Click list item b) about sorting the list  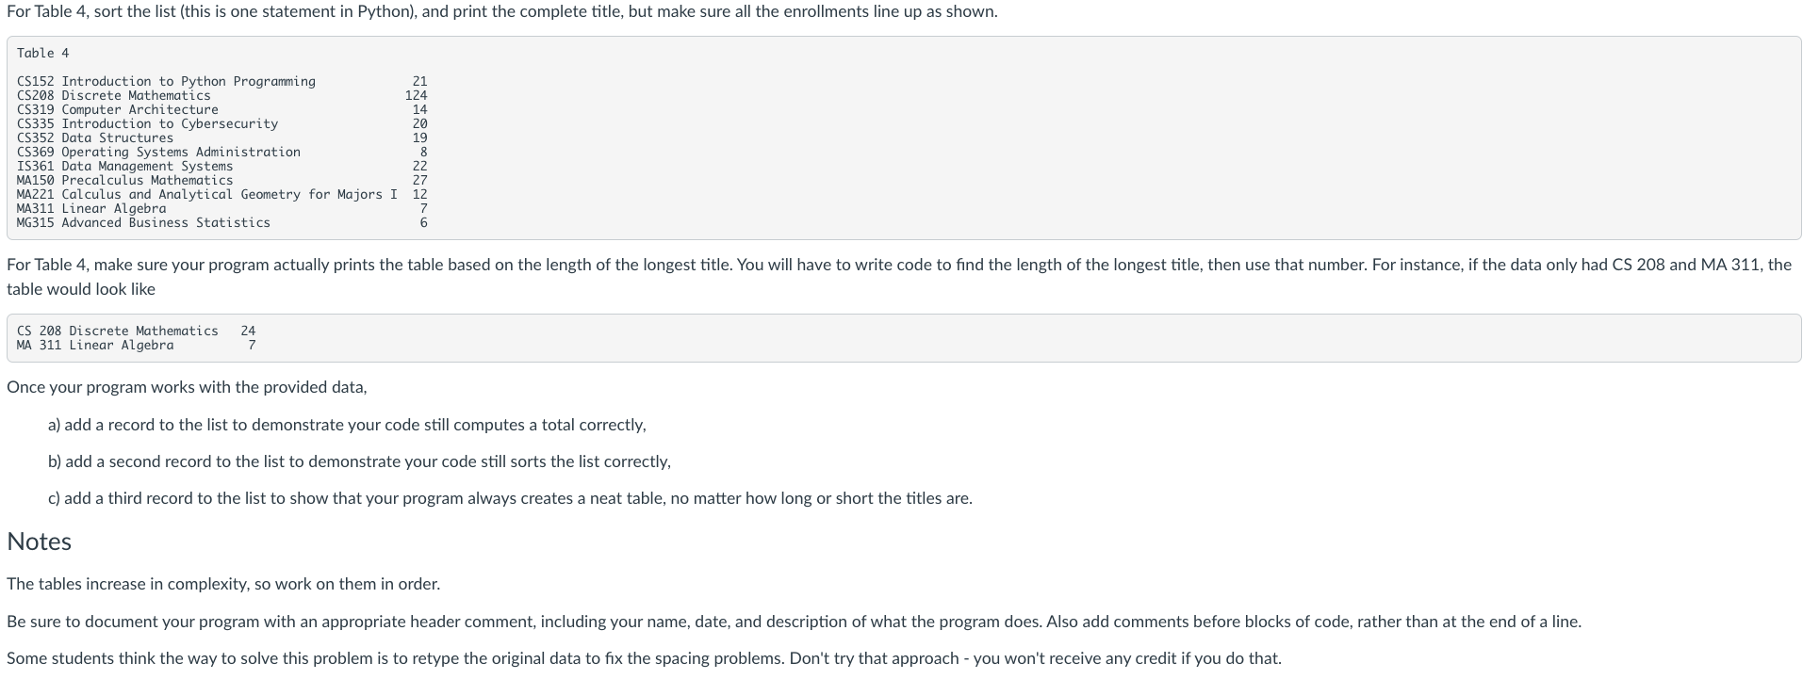click(x=359, y=461)
